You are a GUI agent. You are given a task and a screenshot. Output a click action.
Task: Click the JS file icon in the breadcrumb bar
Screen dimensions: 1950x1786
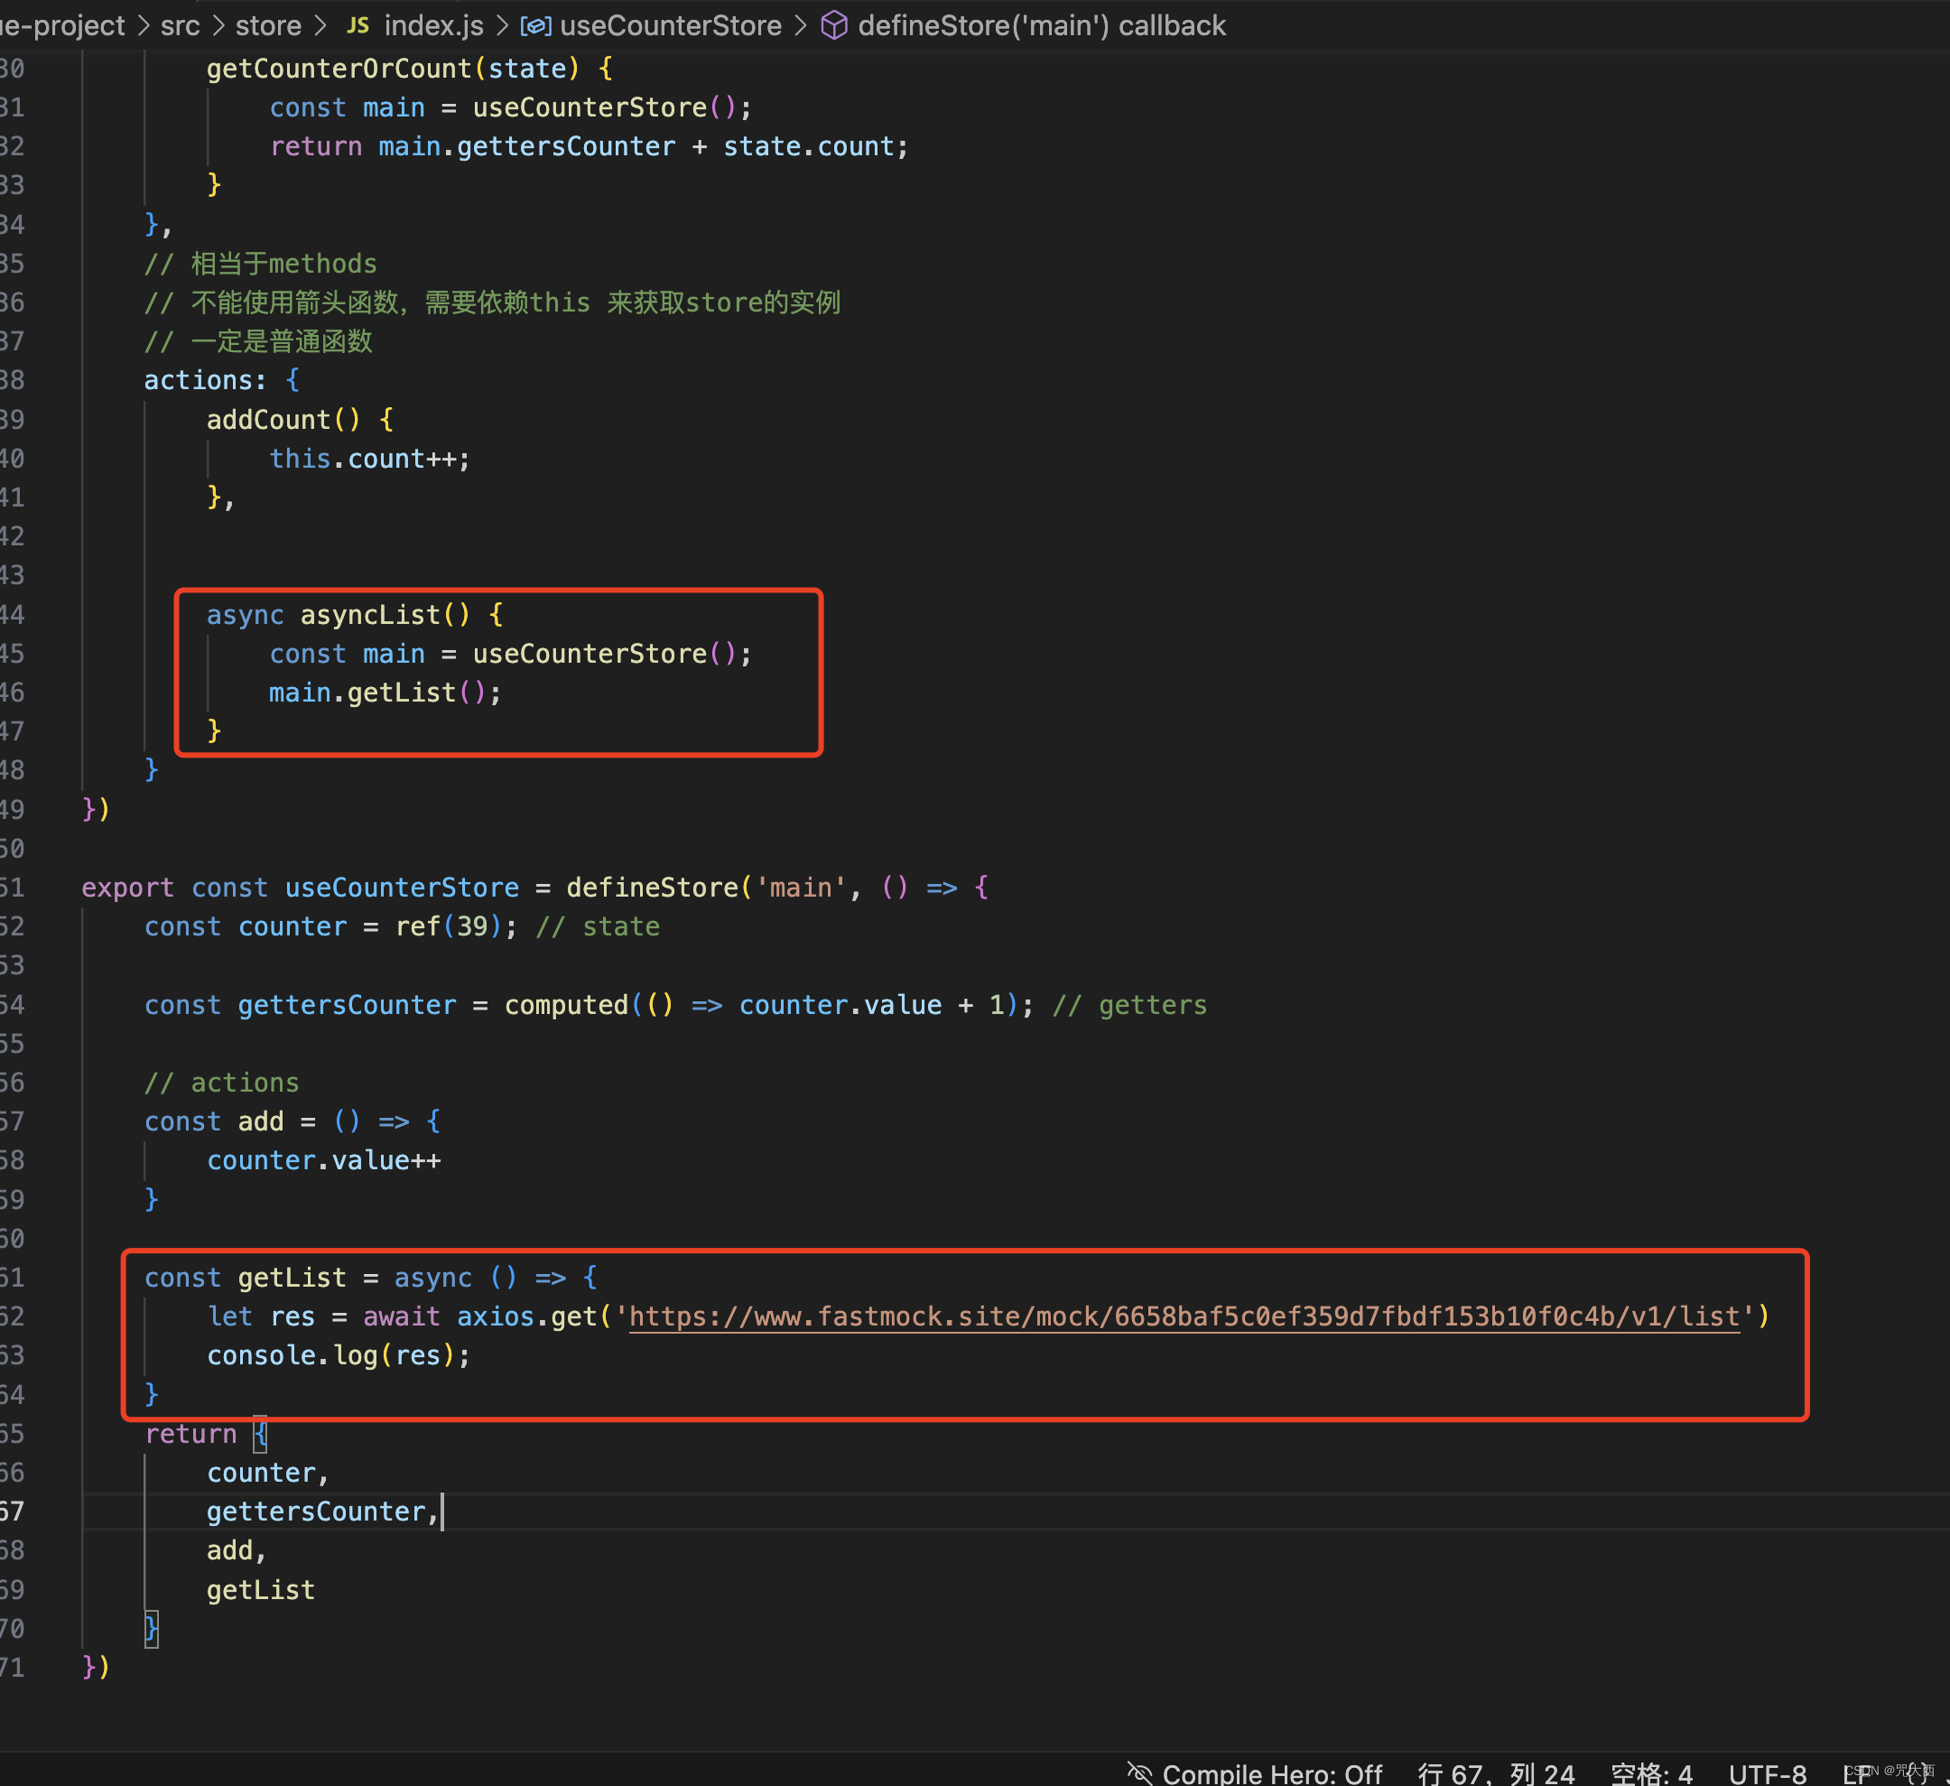pos(357,25)
